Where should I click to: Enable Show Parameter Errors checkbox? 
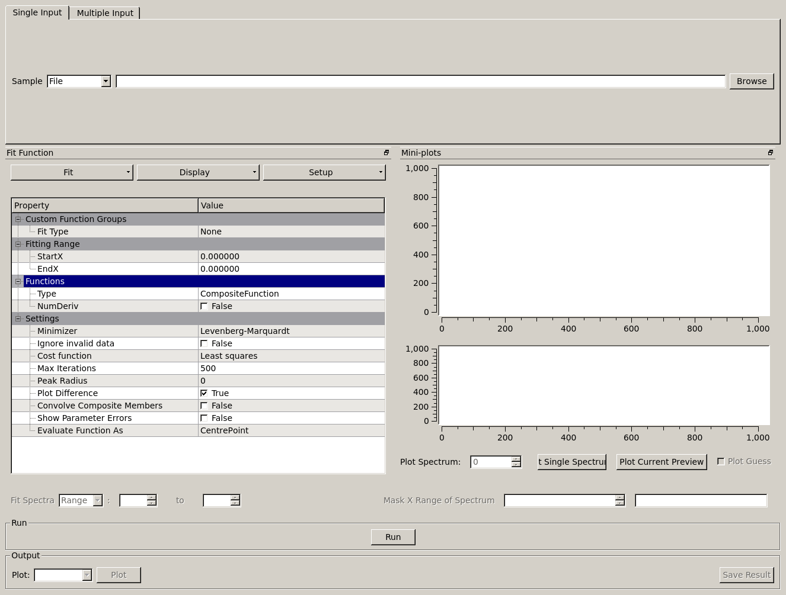[204, 418]
